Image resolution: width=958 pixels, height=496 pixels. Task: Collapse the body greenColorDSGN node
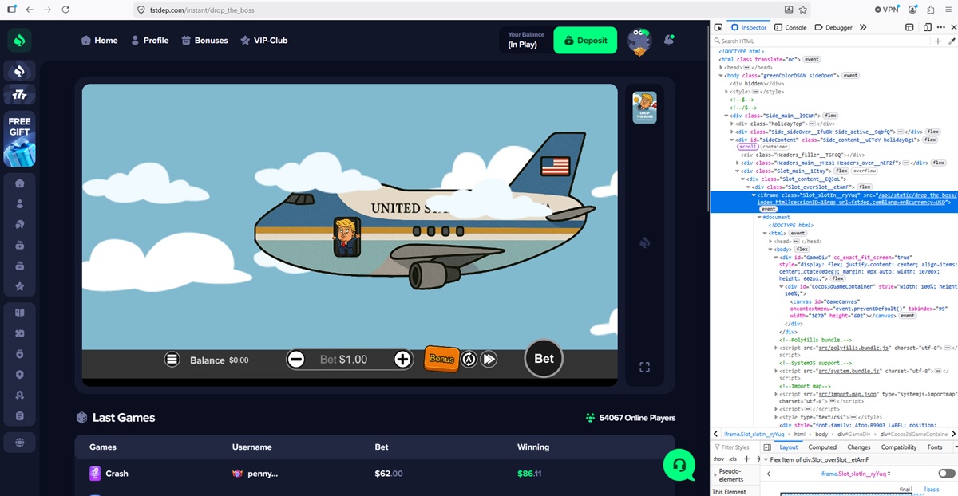pyautogui.click(x=721, y=76)
